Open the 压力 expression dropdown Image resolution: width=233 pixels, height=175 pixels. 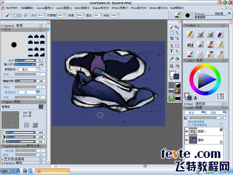coord(29,69)
